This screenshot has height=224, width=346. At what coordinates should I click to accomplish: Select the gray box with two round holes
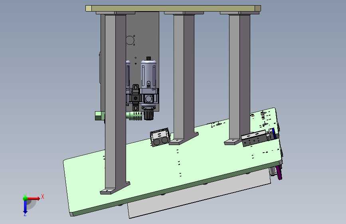[160, 138]
